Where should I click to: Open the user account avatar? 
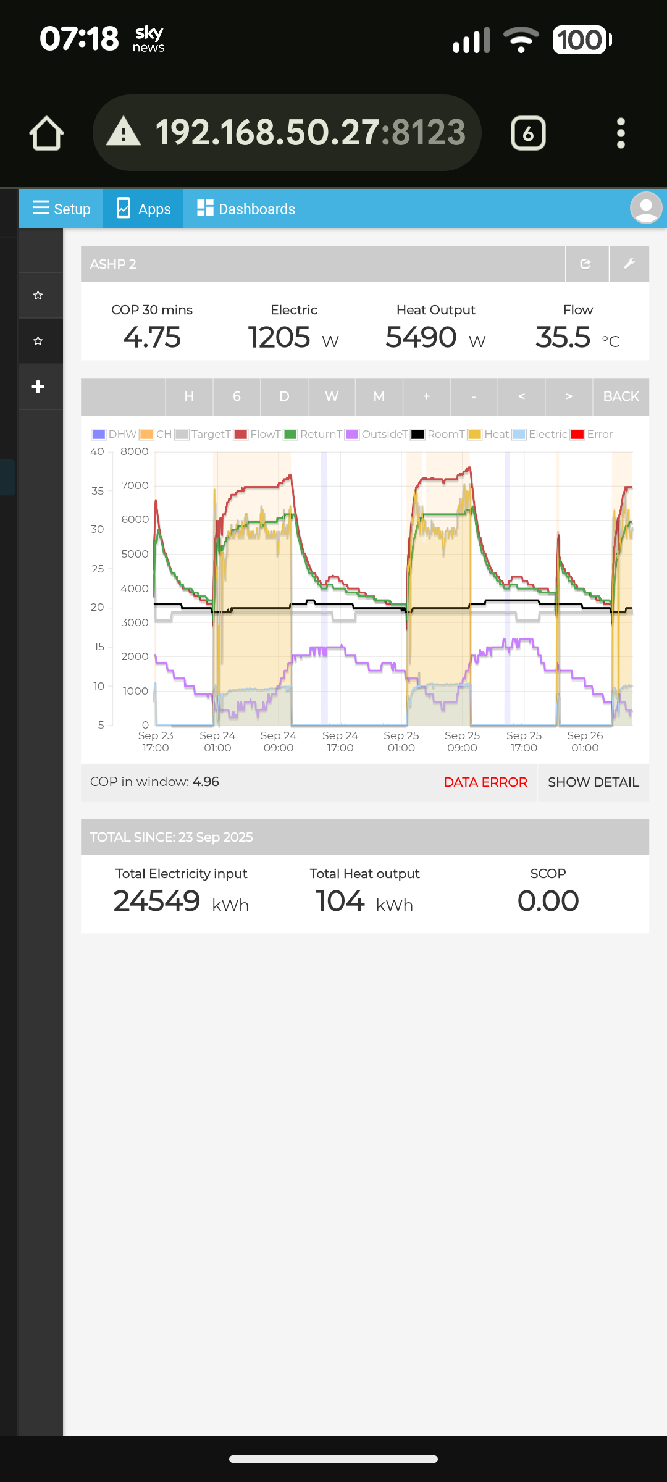click(646, 208)
